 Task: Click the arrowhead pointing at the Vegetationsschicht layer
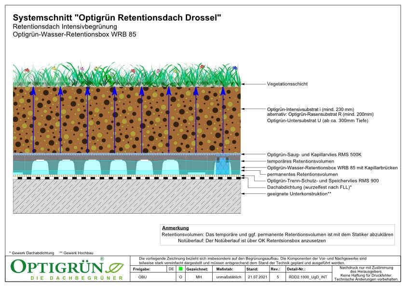(243, 84)
